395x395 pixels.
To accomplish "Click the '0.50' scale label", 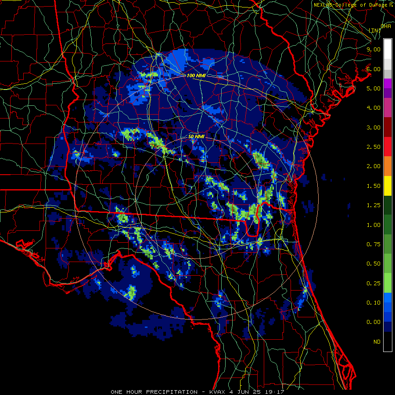I will point(373,264).
